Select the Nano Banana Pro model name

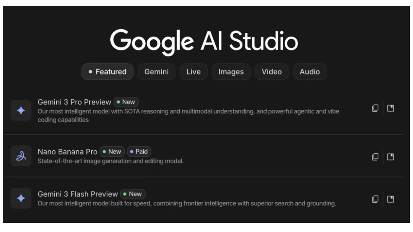click(67, 151)
